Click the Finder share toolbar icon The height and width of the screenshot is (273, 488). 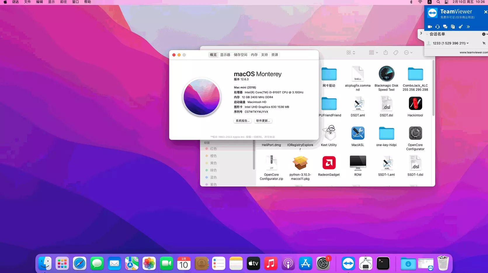tap(385, 53)
